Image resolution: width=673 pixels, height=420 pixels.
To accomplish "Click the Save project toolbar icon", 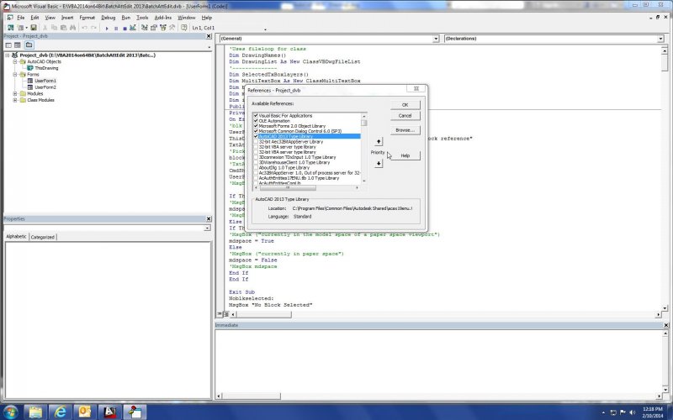I will (x=33, y=28).
